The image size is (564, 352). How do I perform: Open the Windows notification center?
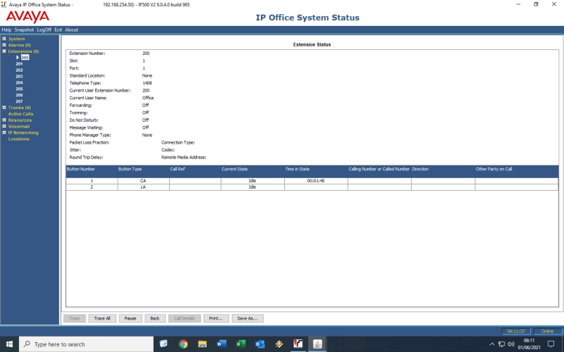pyautogui.click(x=551, y=344)
